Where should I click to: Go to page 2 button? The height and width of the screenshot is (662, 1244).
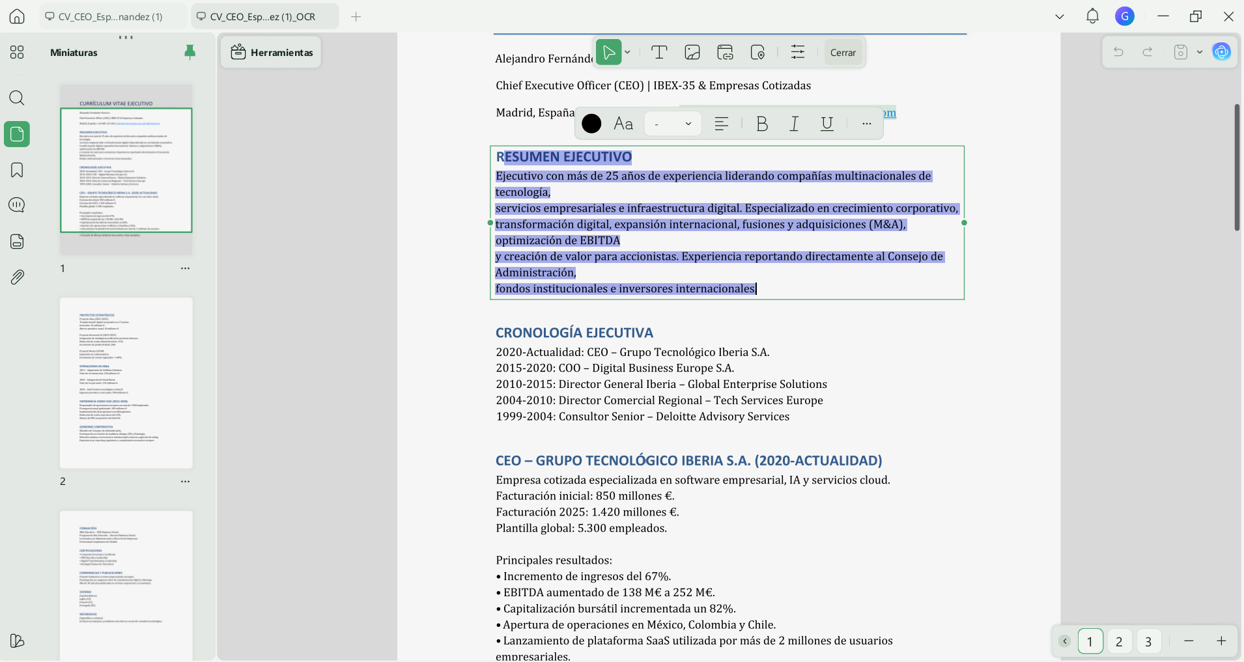1119,641
